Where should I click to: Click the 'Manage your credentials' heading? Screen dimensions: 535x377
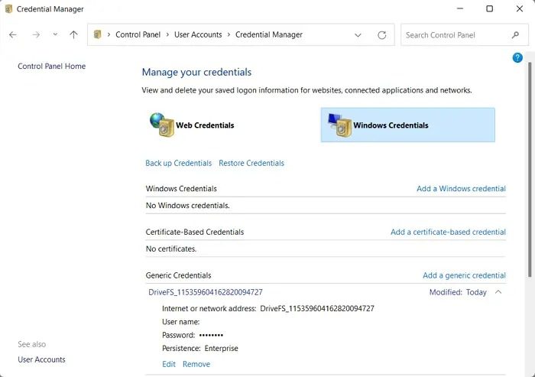(x=196, y=72)
